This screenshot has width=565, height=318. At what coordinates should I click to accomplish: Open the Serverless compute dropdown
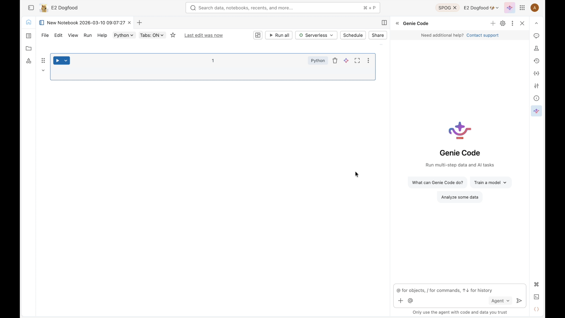[x=316, y=35]
